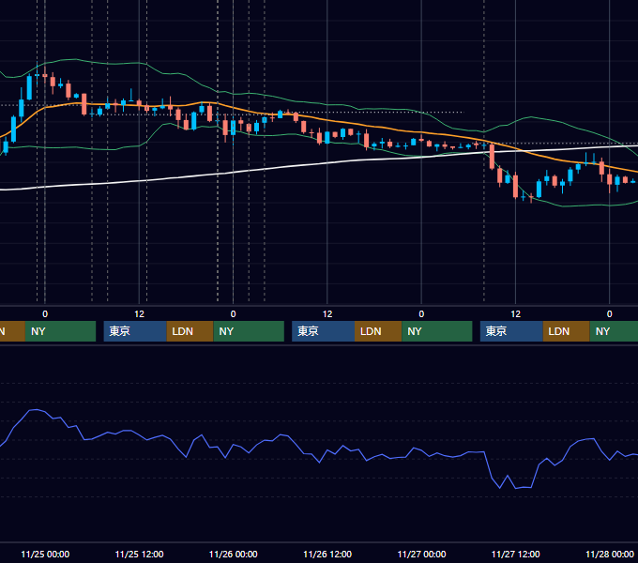Select the LDN session block after 11/26 12:00
Viewport: 638px width, 563px height.
378,331
